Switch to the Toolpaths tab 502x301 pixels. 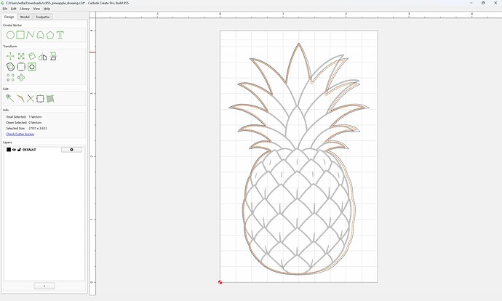point(43,17)
